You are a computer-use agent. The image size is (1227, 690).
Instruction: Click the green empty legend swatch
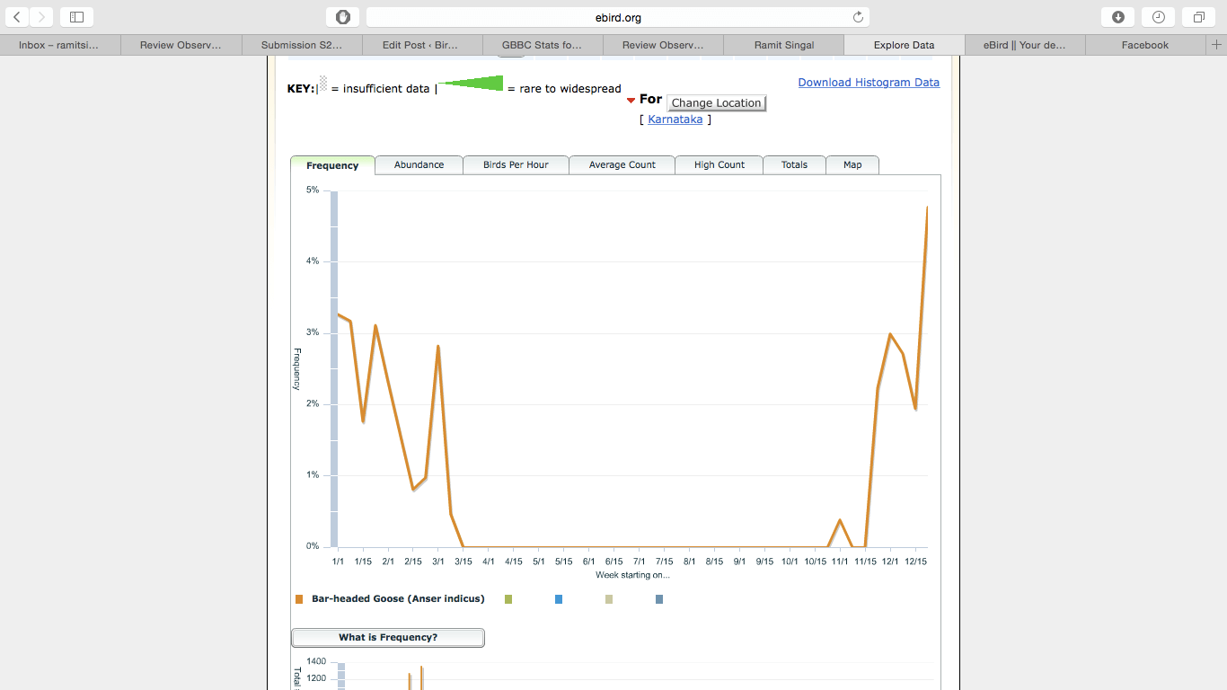click(x=508, y=598)
